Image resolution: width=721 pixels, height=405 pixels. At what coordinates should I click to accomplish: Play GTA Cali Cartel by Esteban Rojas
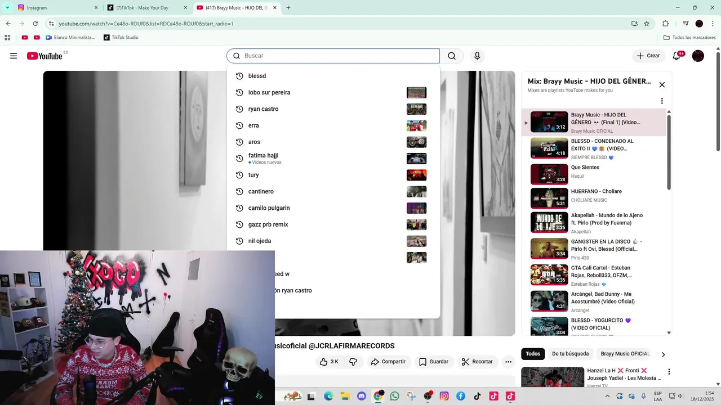594,275
